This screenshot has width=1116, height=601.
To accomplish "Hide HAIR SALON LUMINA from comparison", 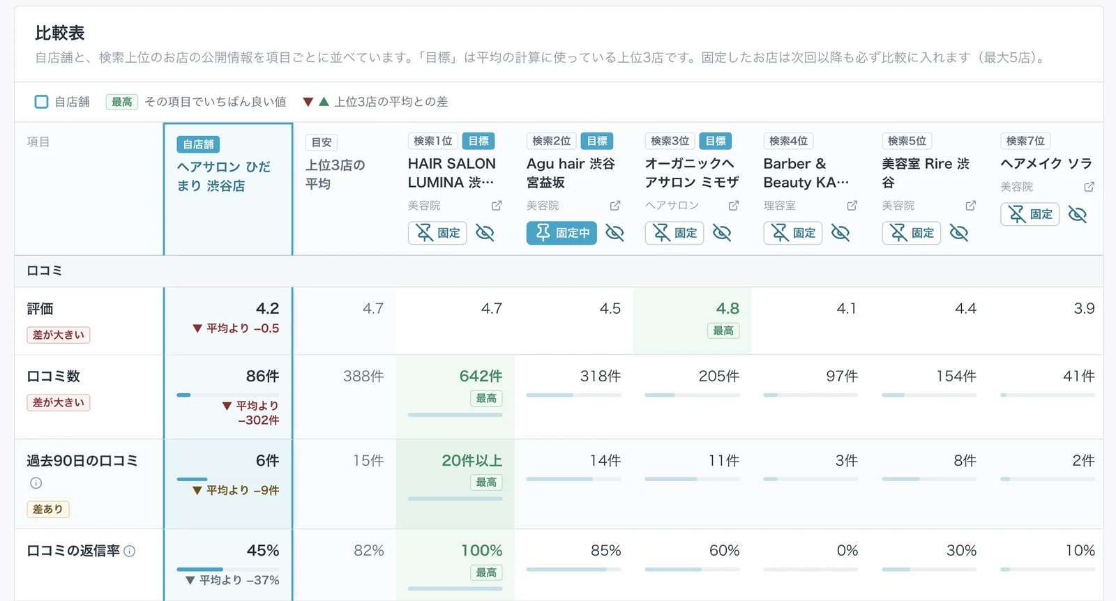I will pos(485,233).
